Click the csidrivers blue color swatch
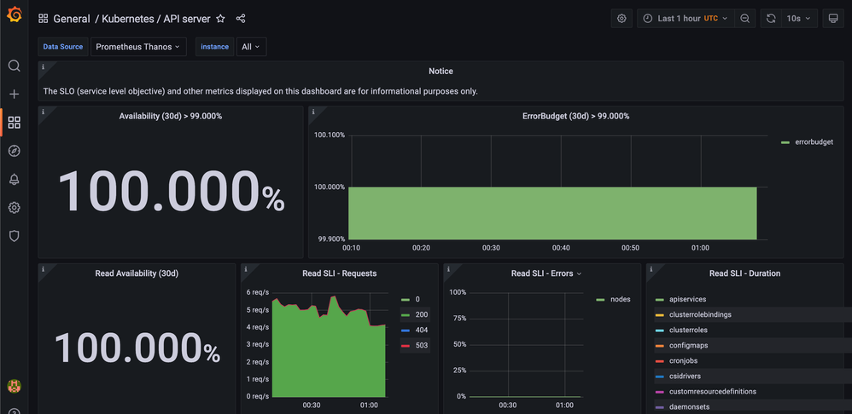This screenshot has height=414, width=852. (x=660, y=376)
